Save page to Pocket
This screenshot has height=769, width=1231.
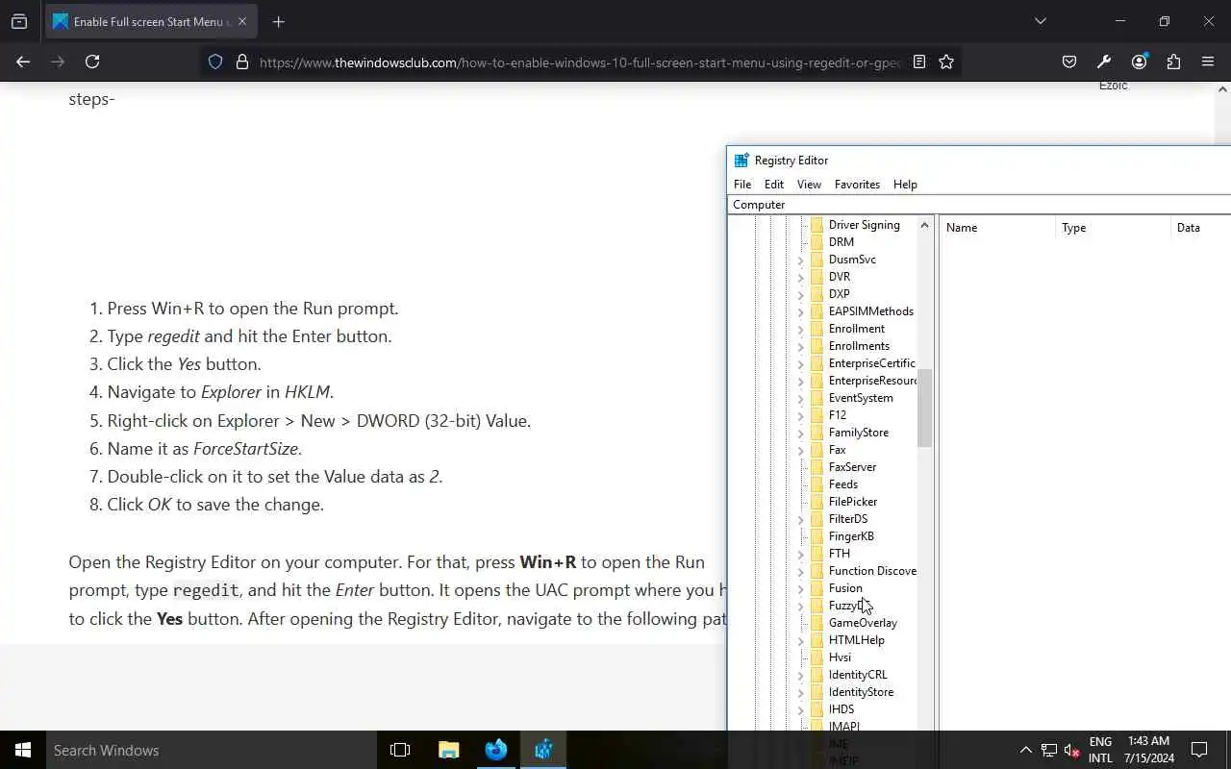[x=1069, y=62]
